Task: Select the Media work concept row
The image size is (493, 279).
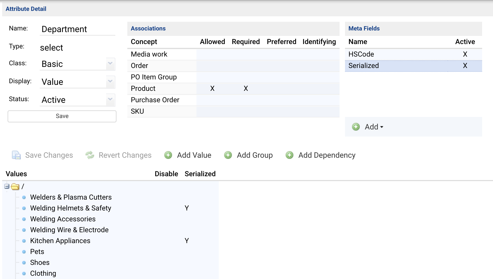Action: [x=233, y=54]
